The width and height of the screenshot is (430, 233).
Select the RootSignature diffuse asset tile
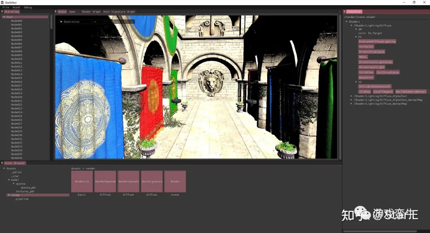pos(152,181)
